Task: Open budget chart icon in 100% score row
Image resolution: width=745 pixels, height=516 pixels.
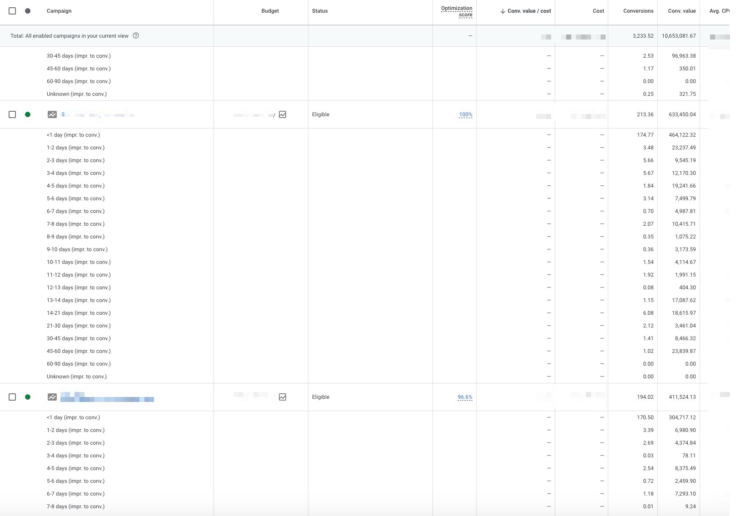Action: 283,114
